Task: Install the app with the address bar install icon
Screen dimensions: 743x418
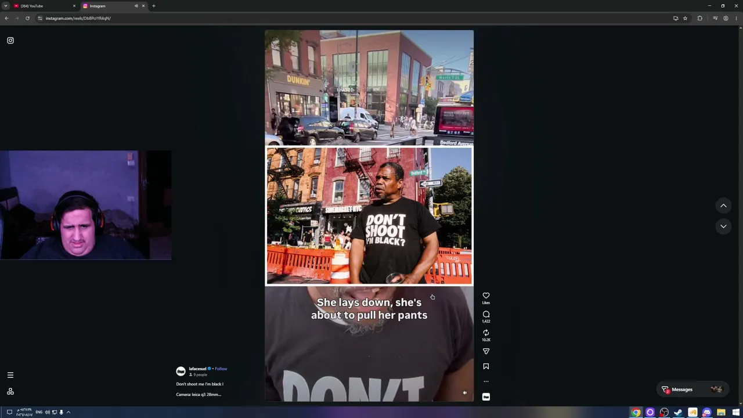Action: (676, 18)
